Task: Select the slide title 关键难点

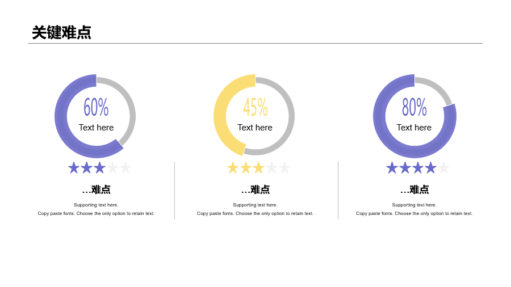Action: pyautogui.click(x=61, y=33)
